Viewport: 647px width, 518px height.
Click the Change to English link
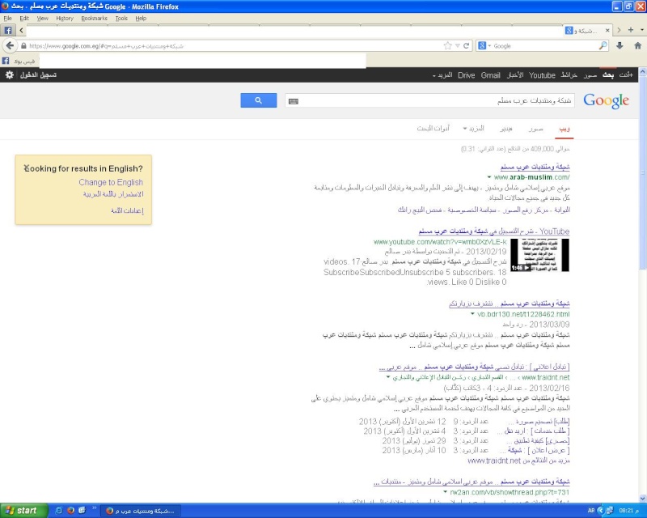pyautogui.click(x=111, y=182)
